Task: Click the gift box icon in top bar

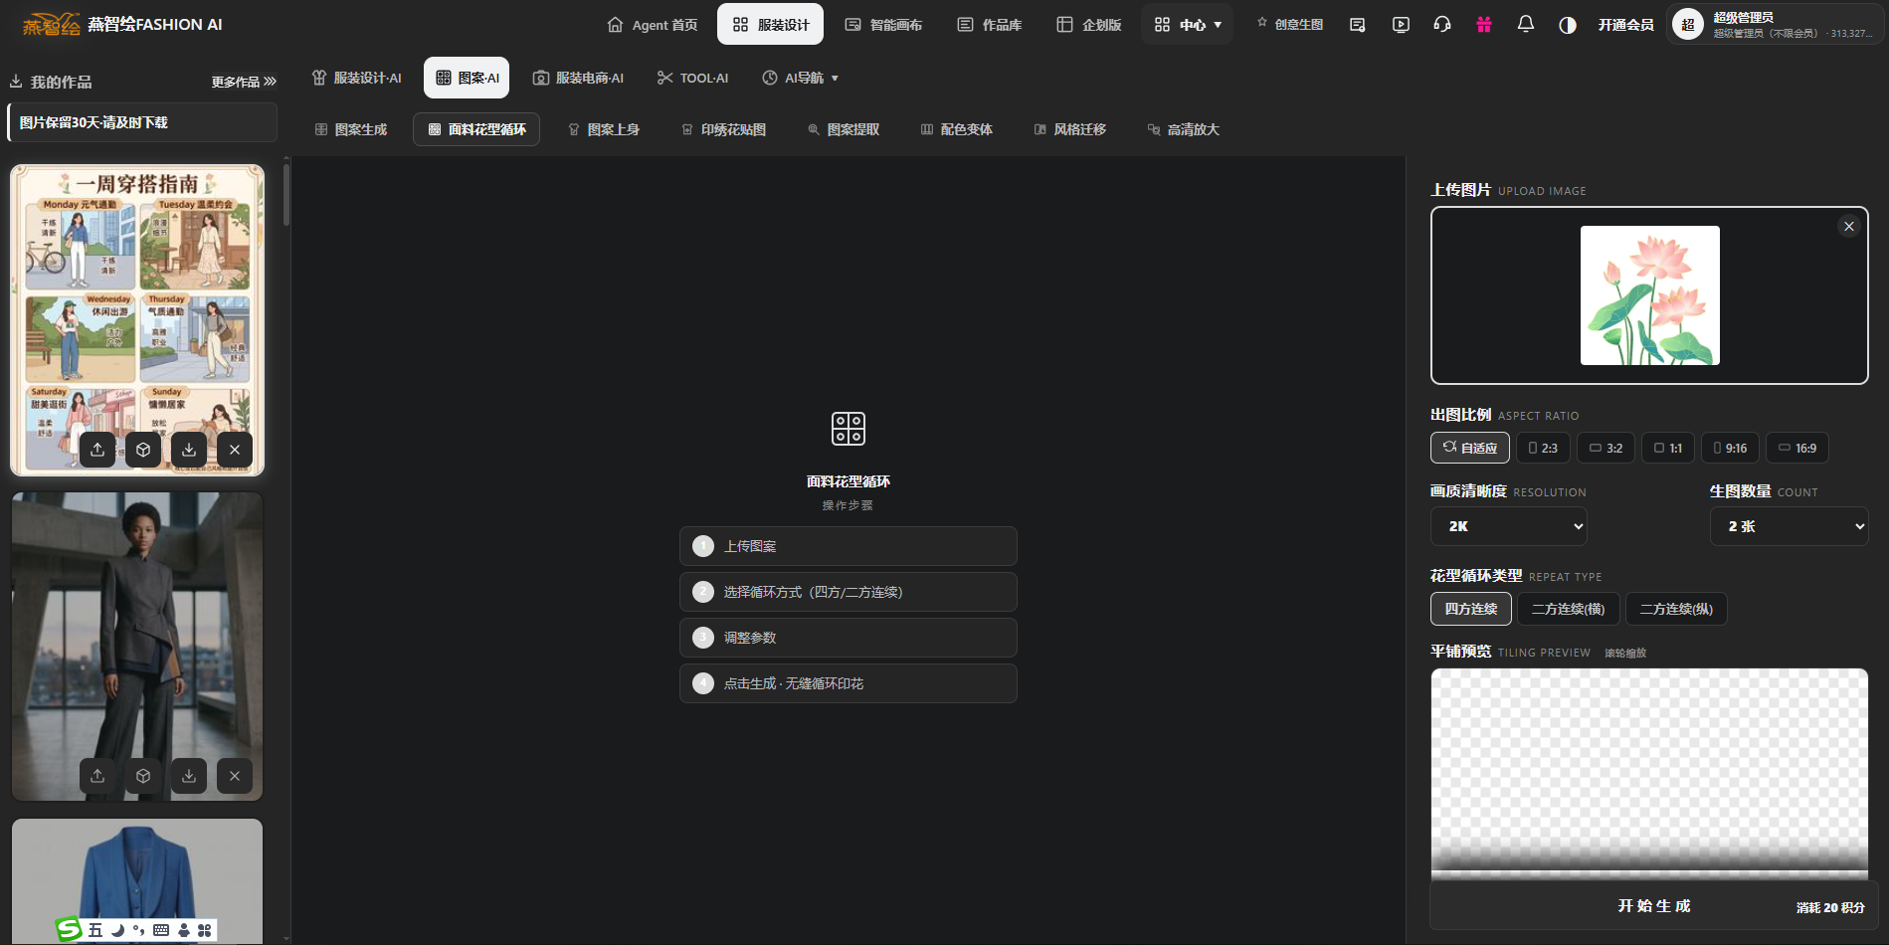Action: (1483, 25)
